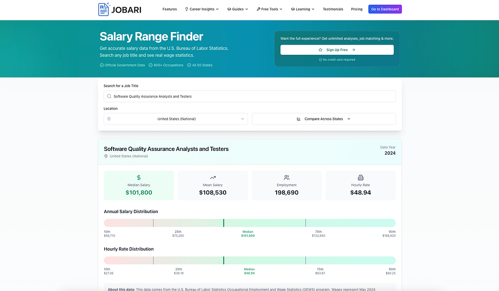Click the graduation cap icon beside Learning
499x291 pixels.
tap(293, 9)
